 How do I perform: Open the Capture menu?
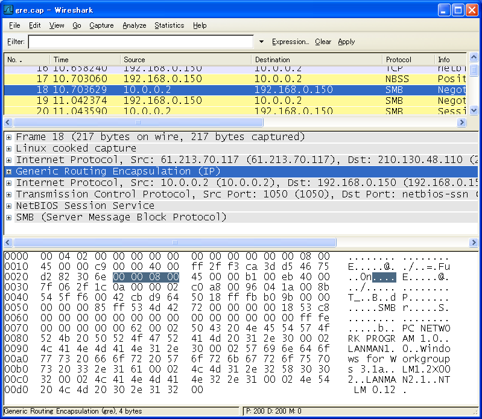(x=101, y=25)
